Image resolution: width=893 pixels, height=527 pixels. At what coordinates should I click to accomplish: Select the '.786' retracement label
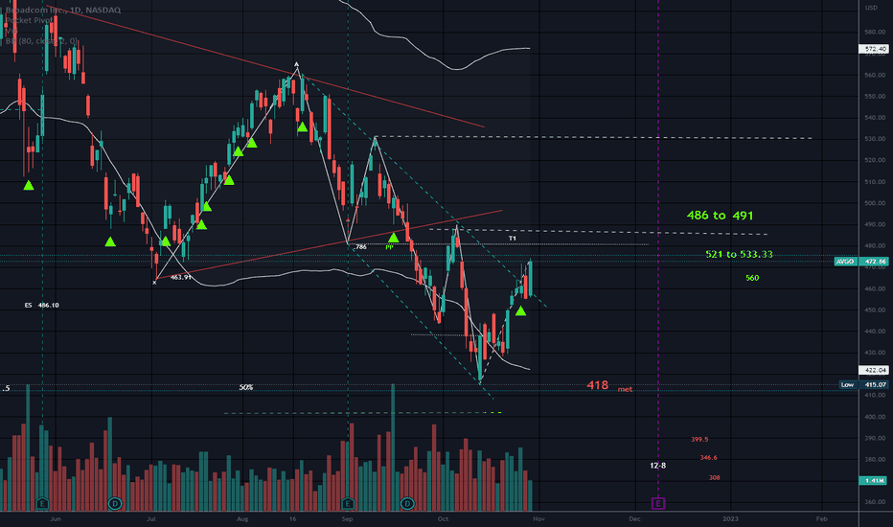tap(360, 247)
